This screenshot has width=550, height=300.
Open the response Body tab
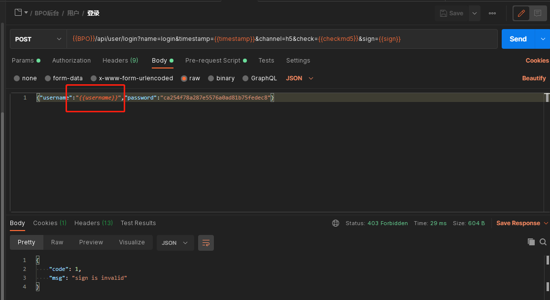(x=17, y=223)
